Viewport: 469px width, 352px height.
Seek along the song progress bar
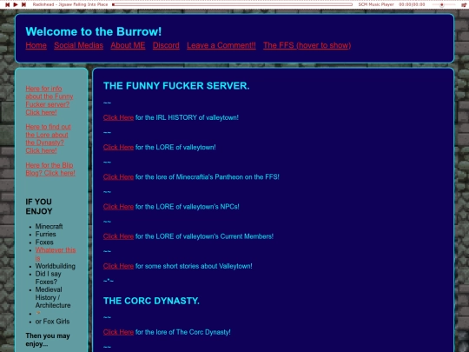tap(233, 4)
